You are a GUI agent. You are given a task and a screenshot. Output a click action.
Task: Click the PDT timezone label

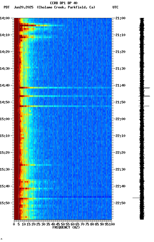pos(7,7)
